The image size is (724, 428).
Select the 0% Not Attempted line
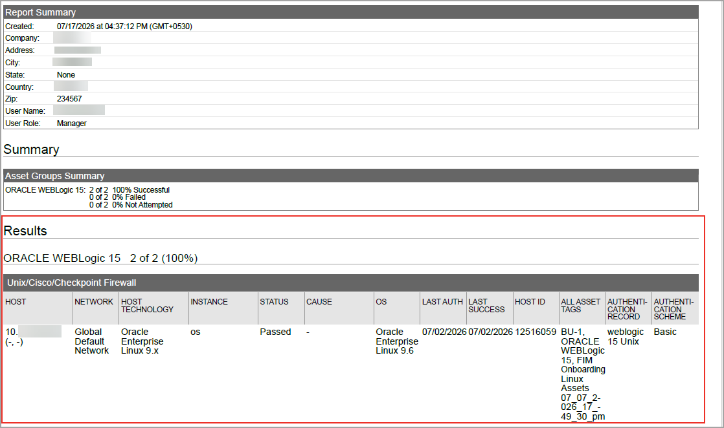coord(131,205)
